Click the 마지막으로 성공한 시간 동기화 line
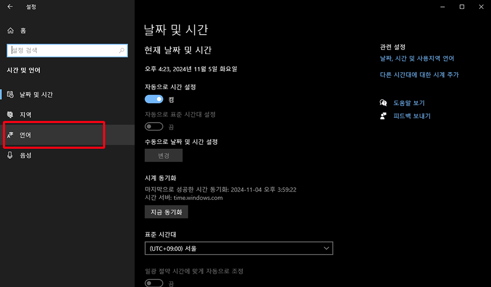Viewport: 491px width, 287px height. tap(220, 190)
